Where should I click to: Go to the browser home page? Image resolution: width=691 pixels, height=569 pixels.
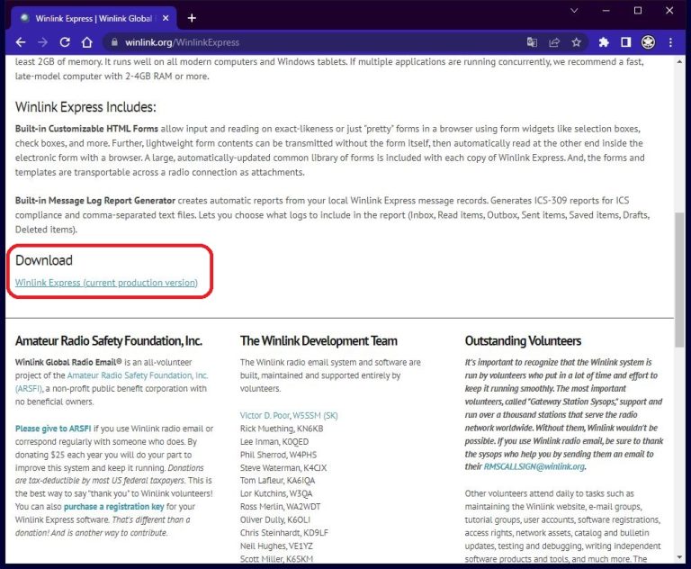pyautogui.click(x=86, y=42)
